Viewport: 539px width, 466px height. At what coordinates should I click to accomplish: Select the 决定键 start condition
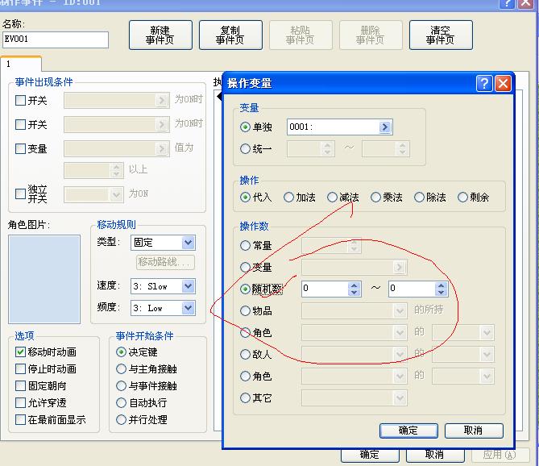tap(121, 352)
